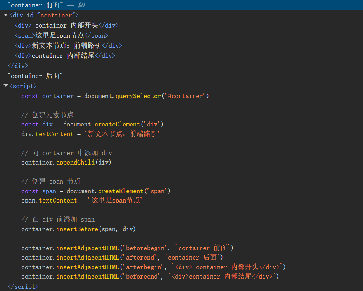Click the container.insertBefore(span, div) line
The width and height of the screenshot is (363, 291).
point(78,229)
